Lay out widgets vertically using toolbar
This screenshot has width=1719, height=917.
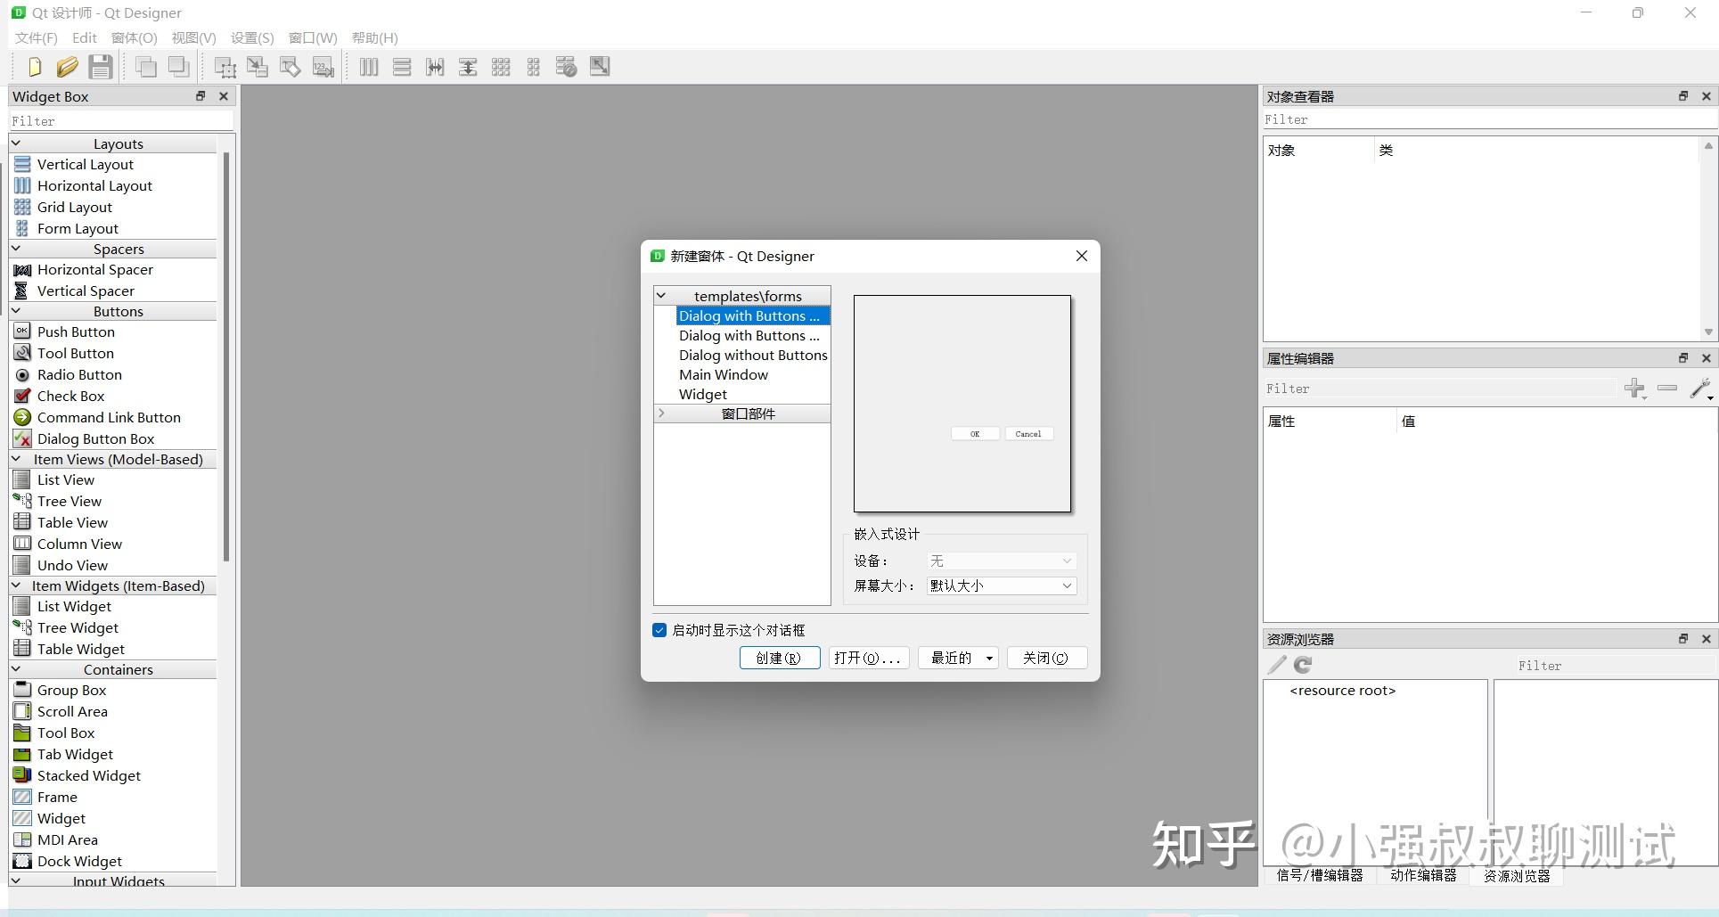[x=402, y=66]
